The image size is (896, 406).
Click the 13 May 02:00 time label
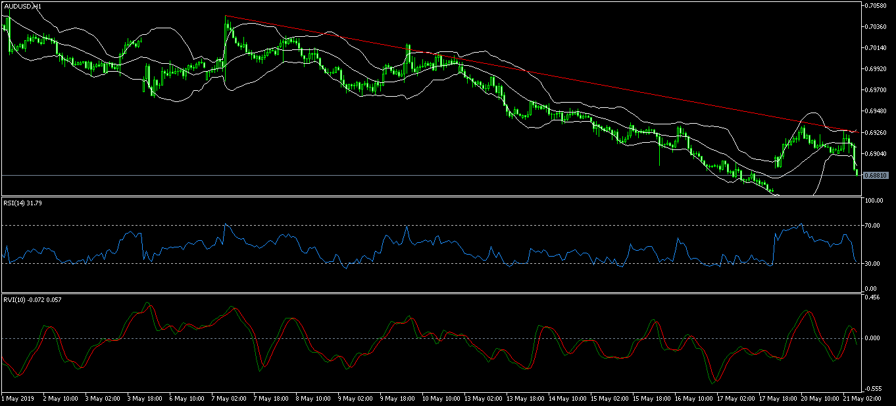click(x=482, y=399)
